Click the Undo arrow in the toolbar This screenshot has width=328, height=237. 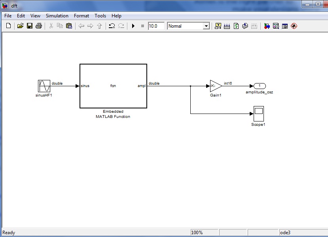[112, 26]
